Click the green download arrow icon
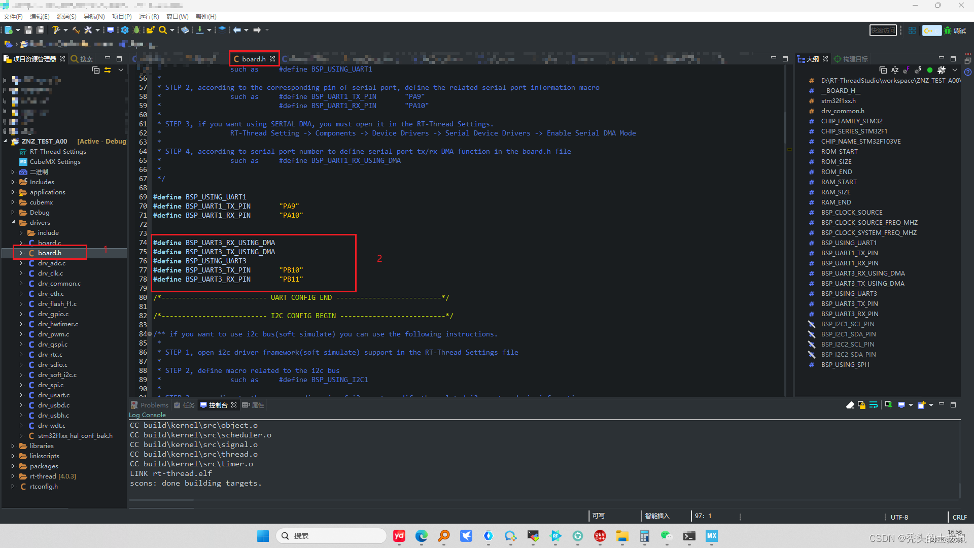This screenshot has height=548, width=974. click(200, 30)
